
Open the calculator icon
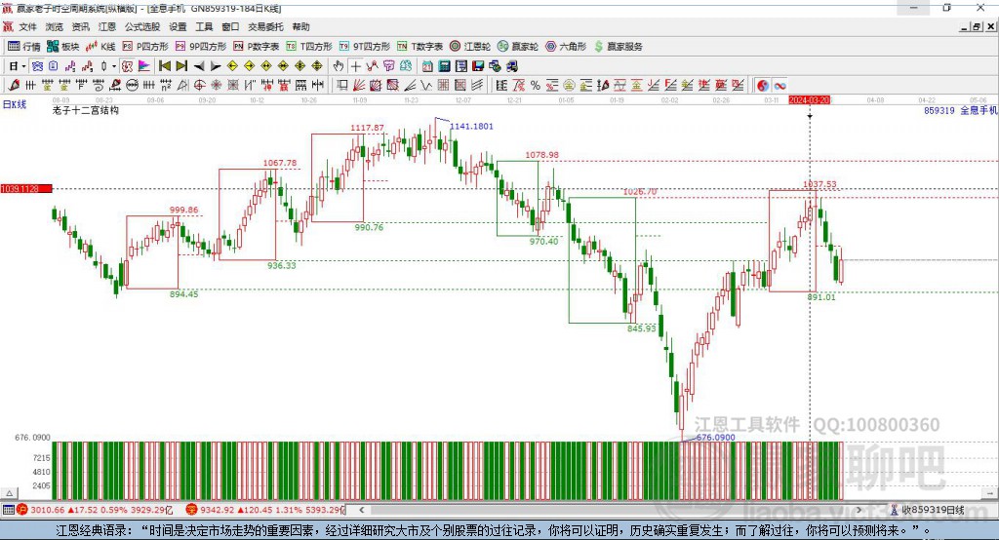[x=445, y=66]
